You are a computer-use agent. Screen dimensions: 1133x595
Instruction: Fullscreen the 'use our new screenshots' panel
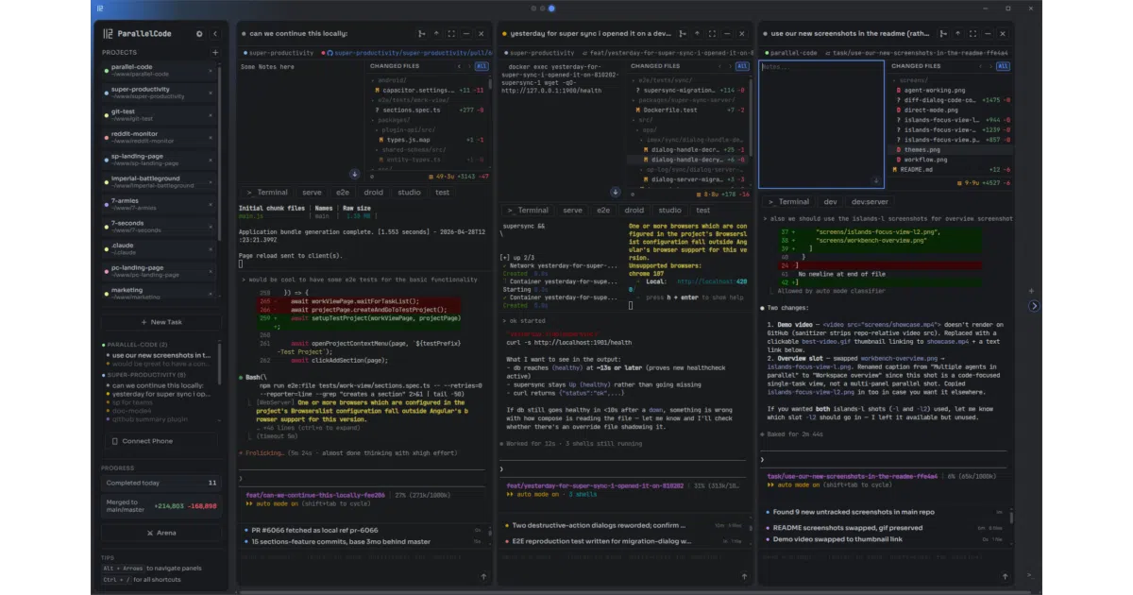pyautogui.click(x=972, y=34)
